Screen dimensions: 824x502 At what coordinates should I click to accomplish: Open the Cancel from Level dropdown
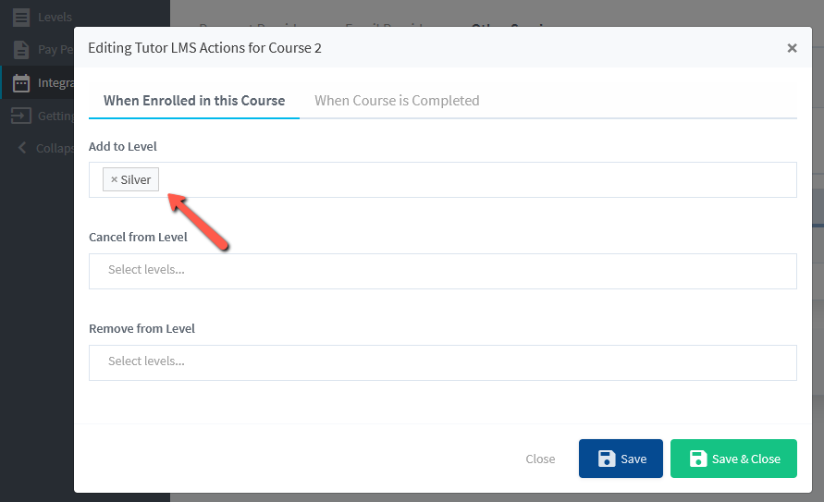click(x=442, y=271)
